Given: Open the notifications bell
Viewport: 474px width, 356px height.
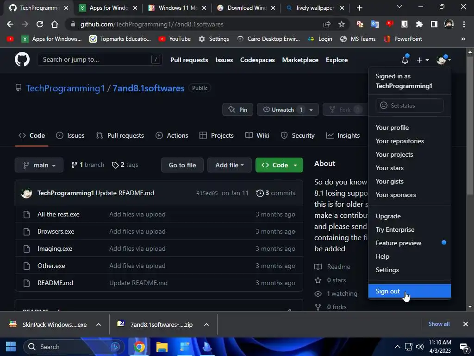Looking at the screenshot, I should pyautogui.click(x=405, y=60).
